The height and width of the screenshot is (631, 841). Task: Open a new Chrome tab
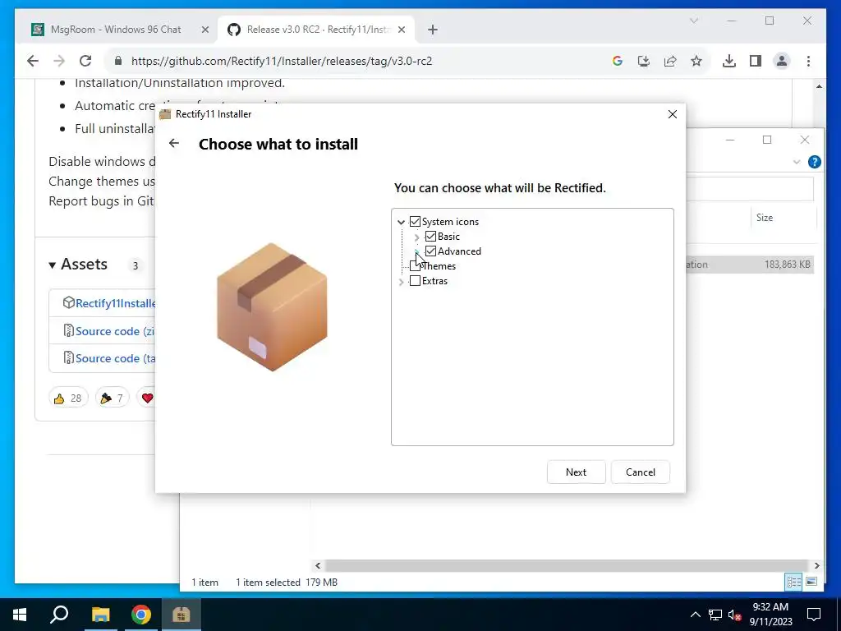pyautogui.click(x=433, y=30)
